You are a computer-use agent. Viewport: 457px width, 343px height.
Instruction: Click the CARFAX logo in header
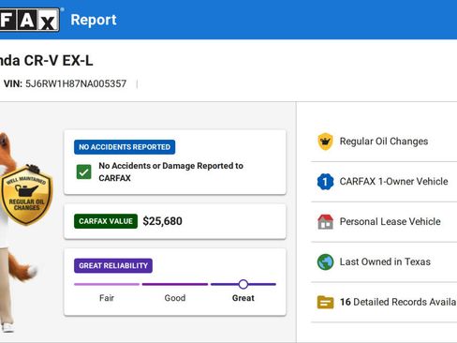point(30,20)
